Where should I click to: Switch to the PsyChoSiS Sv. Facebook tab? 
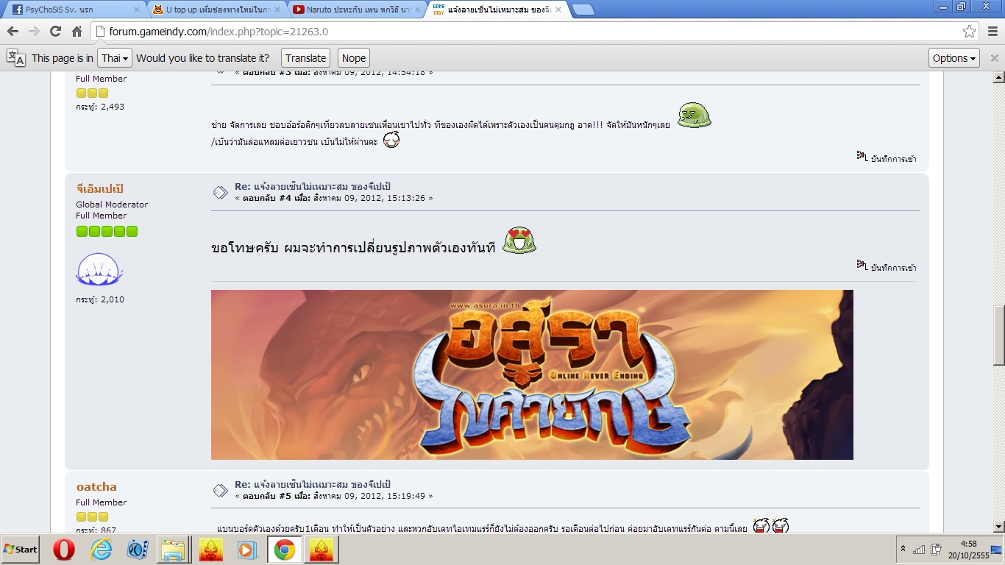(x=74, y=10)
